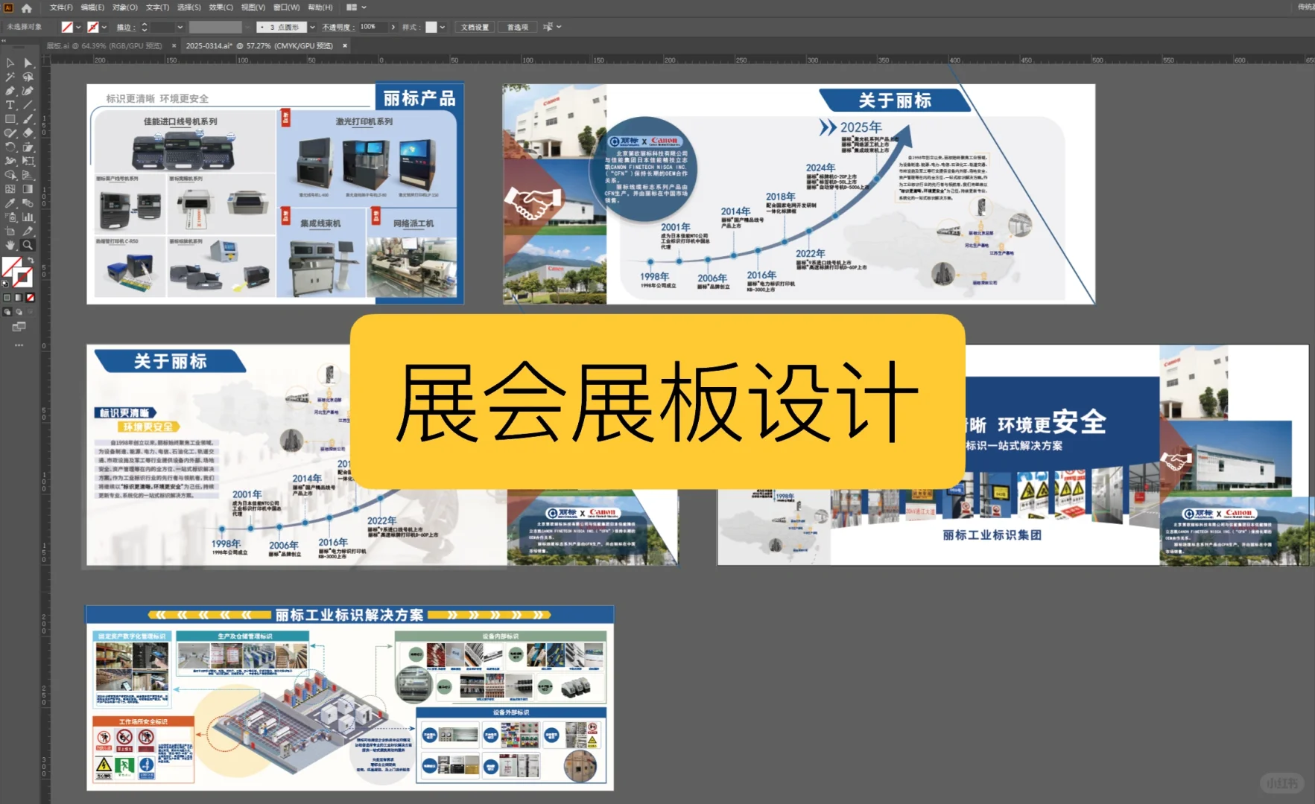Open the 效果(C) menu
1315x804 pixels.
point(221,7)
